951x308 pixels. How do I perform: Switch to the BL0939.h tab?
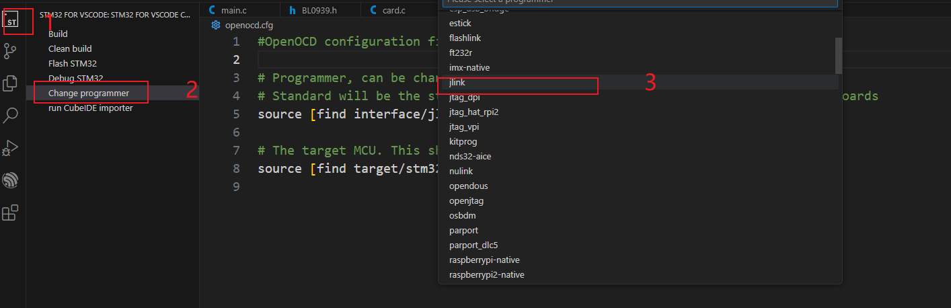320,10
